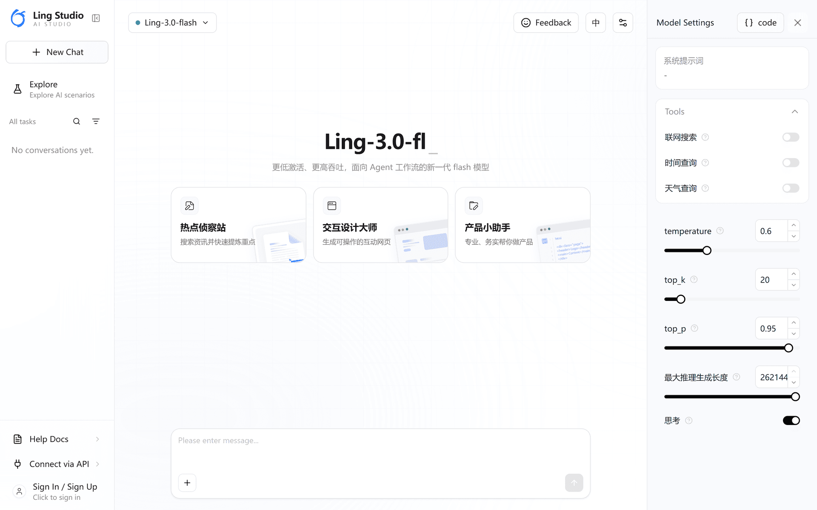Open Help Docs menu item
The image size is (817, 510).
57,439
